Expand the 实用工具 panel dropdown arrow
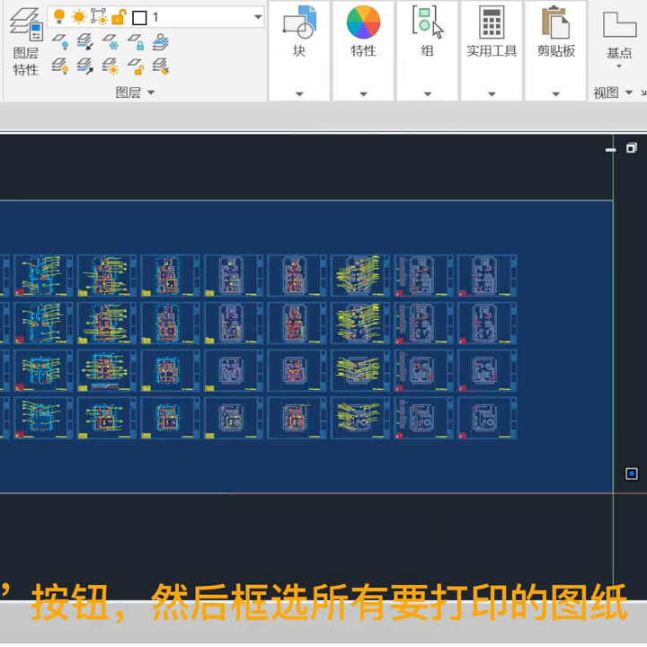The width and height of the screenshot is (647, 647). point(492,94)
